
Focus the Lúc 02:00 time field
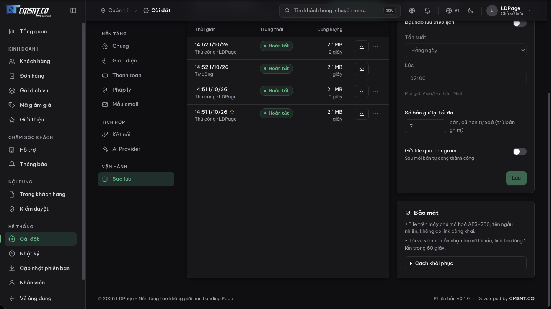click(x=466, y=78)
